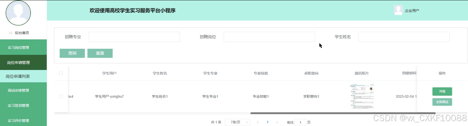Focus the 招聘岗位 input field

pyautogui.click(x=269, y=37)
